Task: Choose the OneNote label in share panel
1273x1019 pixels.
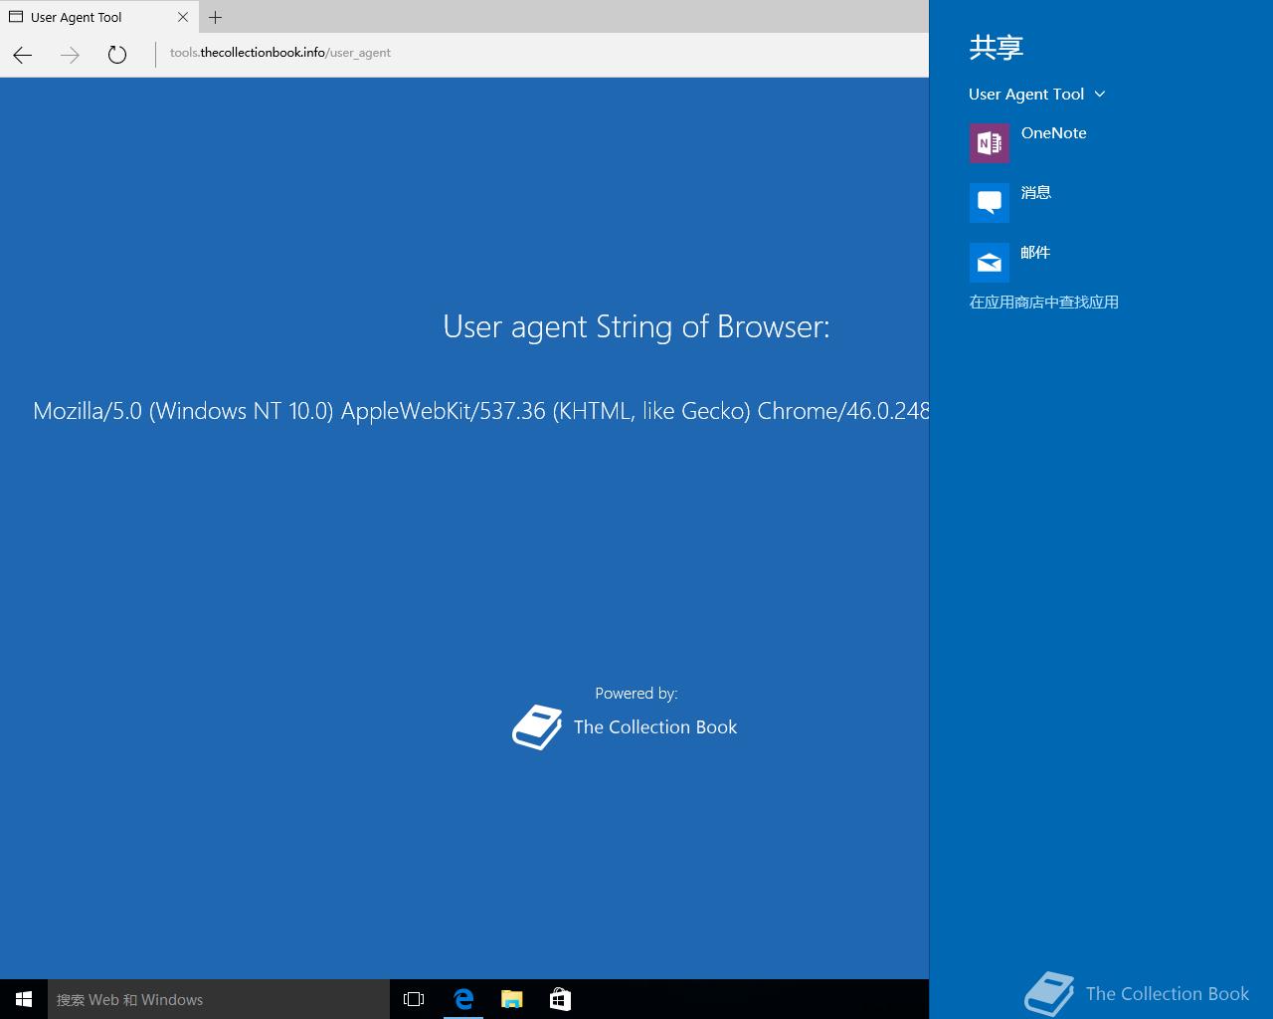Action: point(1053,132)
